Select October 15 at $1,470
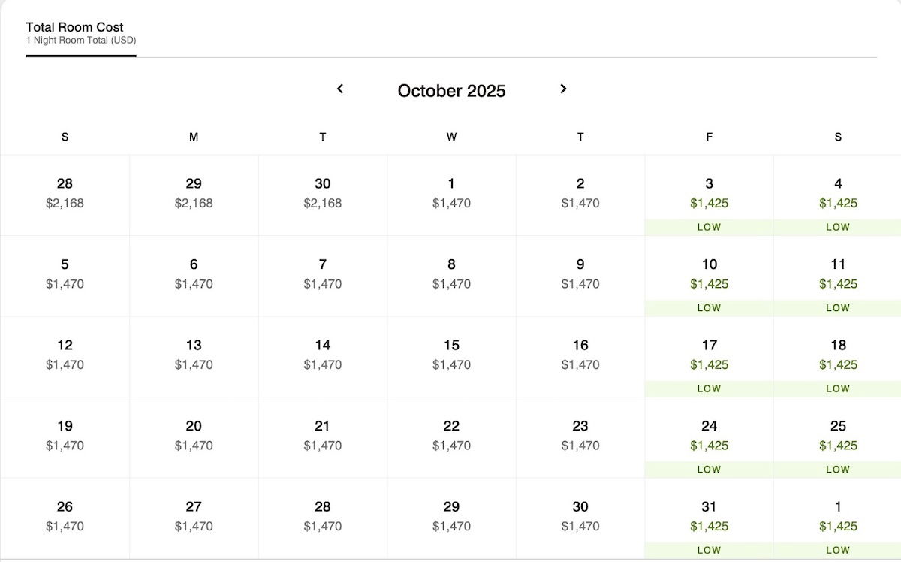 [451, 357]
